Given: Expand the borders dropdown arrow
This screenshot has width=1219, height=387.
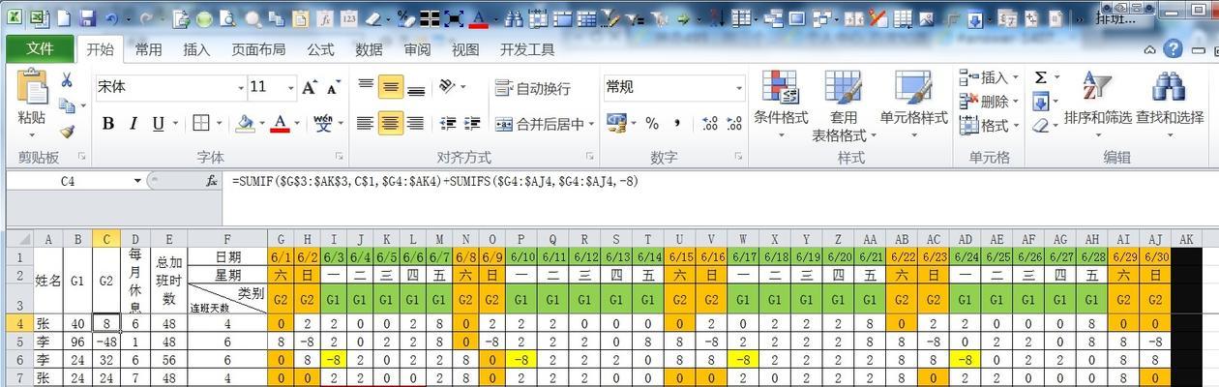Looking at the screenshot, I should click(x=220, y=124).
